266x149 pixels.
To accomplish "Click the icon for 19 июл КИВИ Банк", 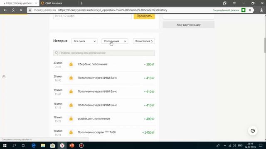I will [x=71, y=91].
